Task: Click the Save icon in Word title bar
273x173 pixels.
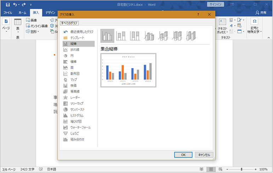Action: pos(8,5)
